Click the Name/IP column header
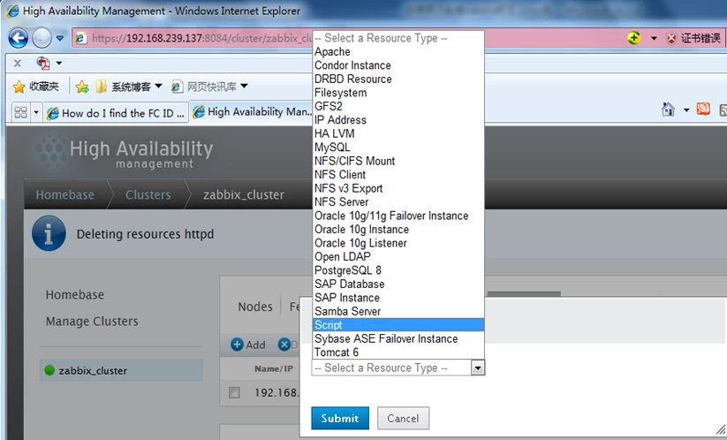Viewport: 727px width, 440px height. pos(274,369)
